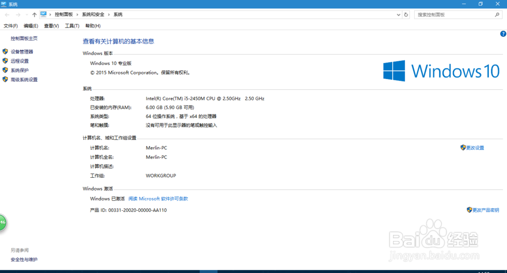
Task: Click the WORKGROUP value
Action: 161,176
